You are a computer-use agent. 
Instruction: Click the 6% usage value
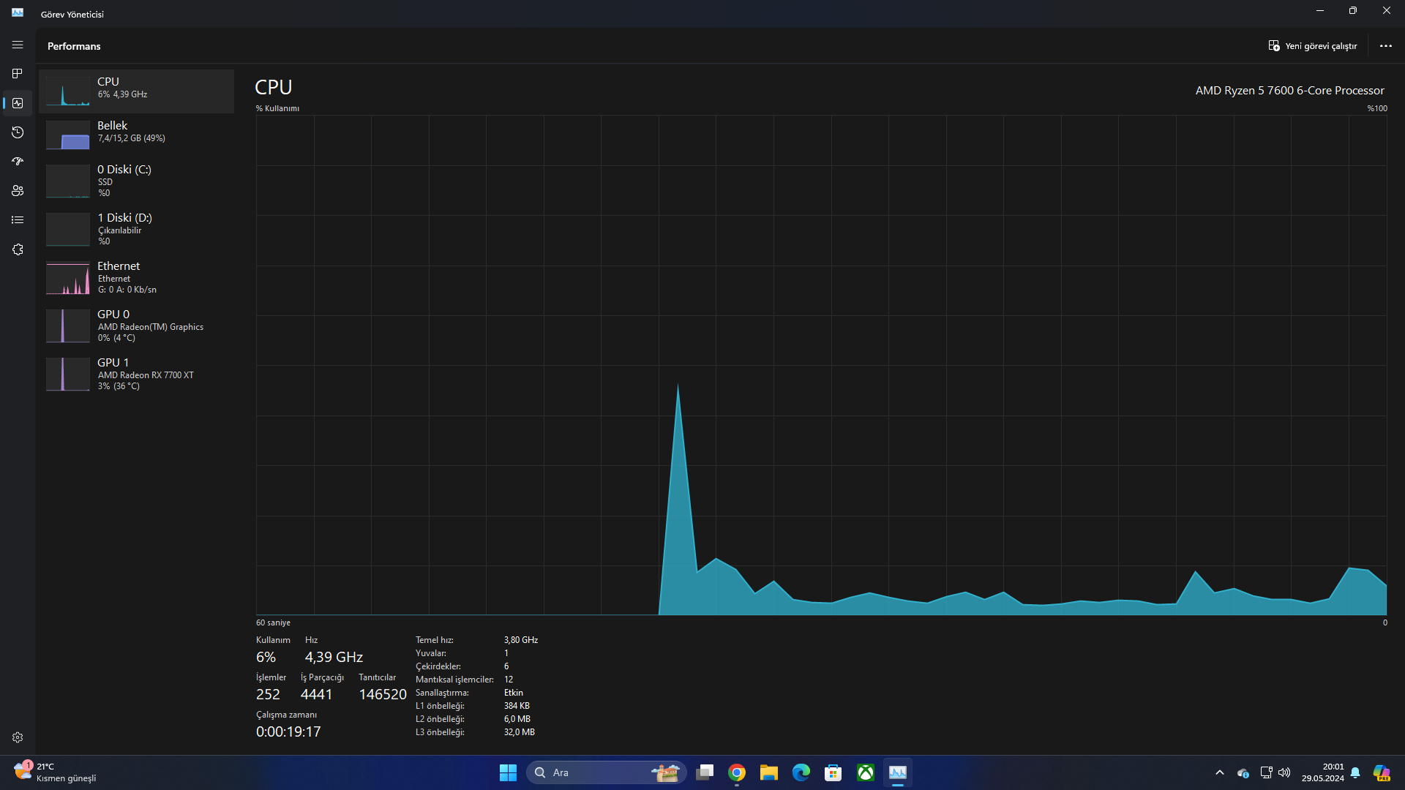(x=266, y=657)
